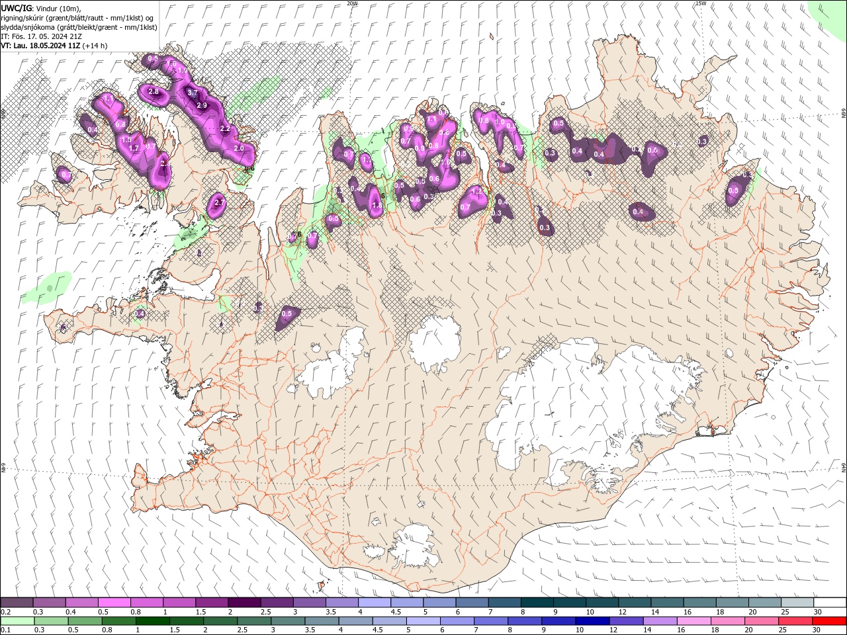
Task: Click the UWC/IG header label
Action: tap(16, 8)
